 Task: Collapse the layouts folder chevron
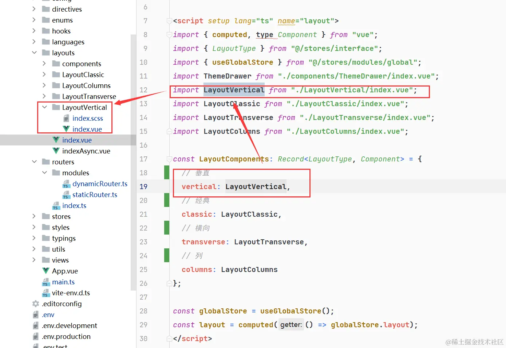click(x=34, y=52)
